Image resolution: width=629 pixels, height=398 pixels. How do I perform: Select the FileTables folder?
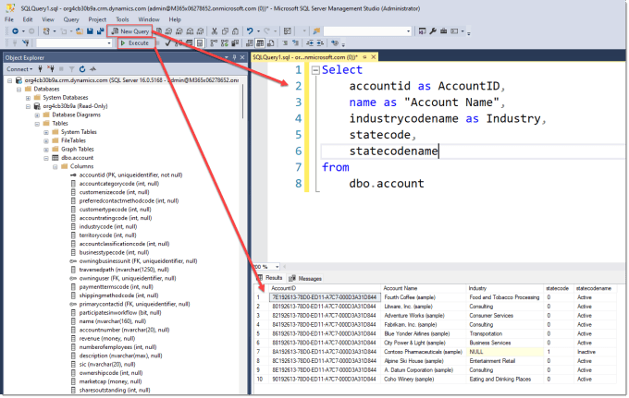[x=73, y=140]
